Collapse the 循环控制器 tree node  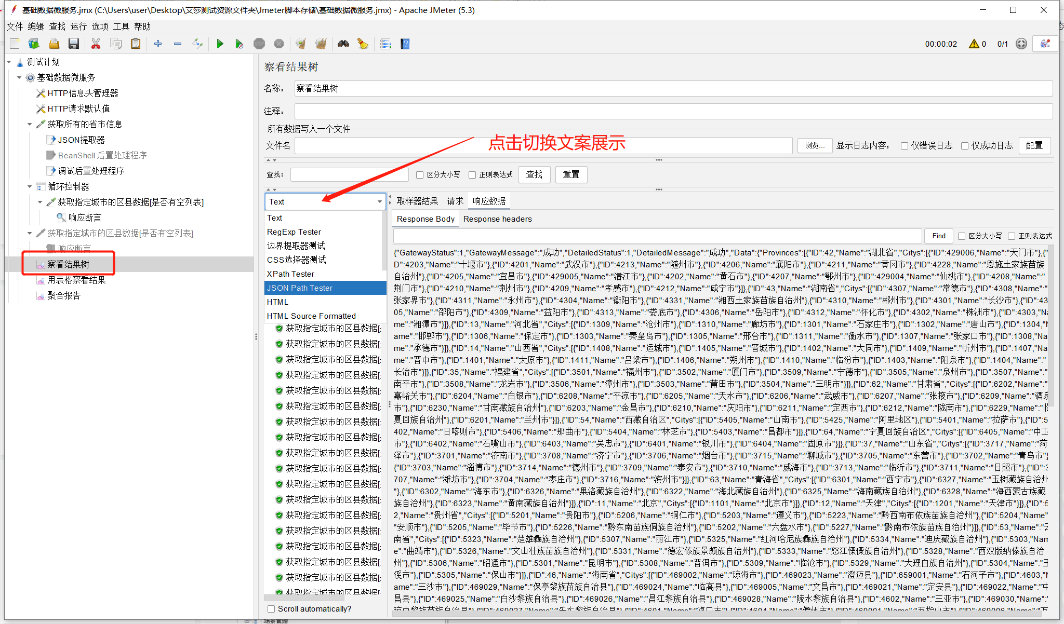pyautogui.click(x=30, y=186)
